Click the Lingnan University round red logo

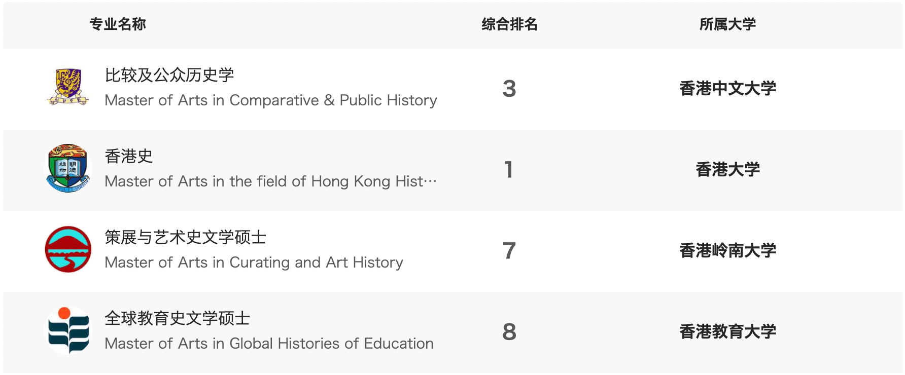(x=68, y=249)
